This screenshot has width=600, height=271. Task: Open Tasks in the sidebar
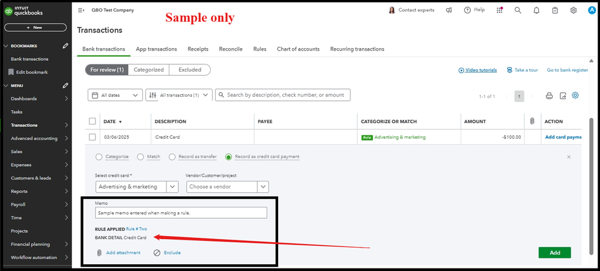[17, 112]
